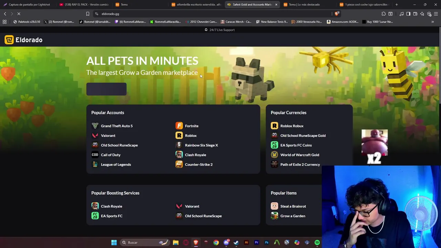Open the browser hamburger menu
441x248 pixels.
pyautogui.click(x=436, y=14)
